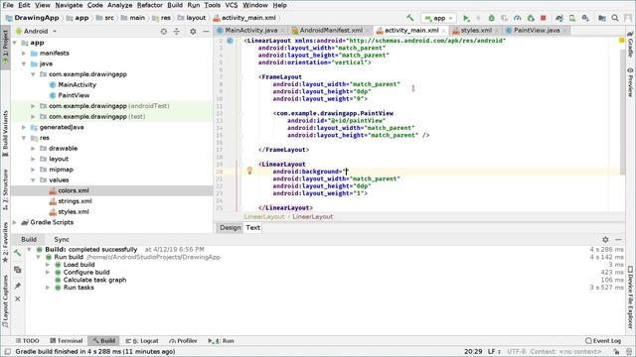Toggle the 2: Favorites tool window tab
This screenshot has width=636, height=357.
click(5, 242)
